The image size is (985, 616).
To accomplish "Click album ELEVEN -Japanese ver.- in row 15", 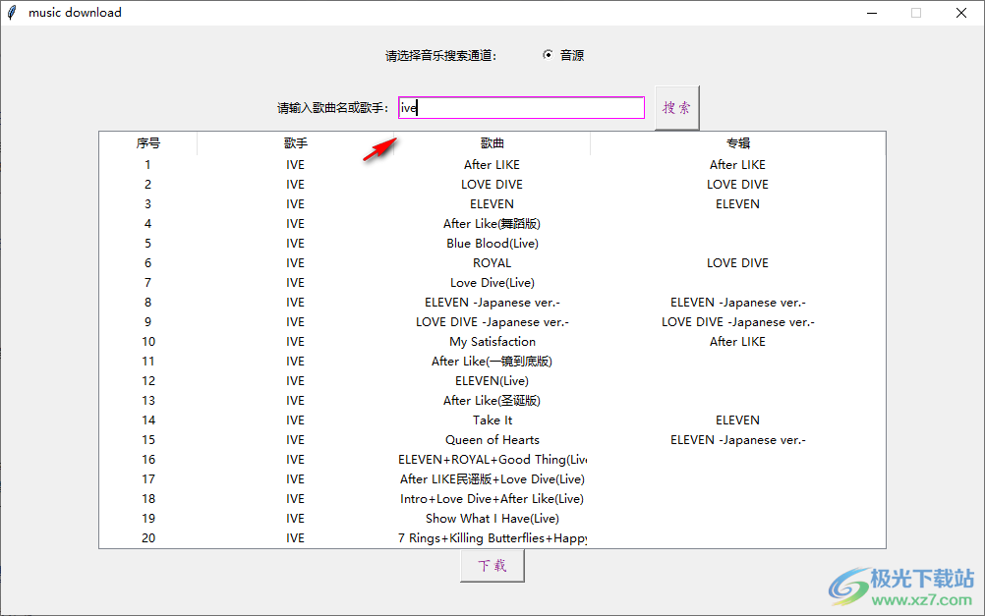I will pos(737,440).
